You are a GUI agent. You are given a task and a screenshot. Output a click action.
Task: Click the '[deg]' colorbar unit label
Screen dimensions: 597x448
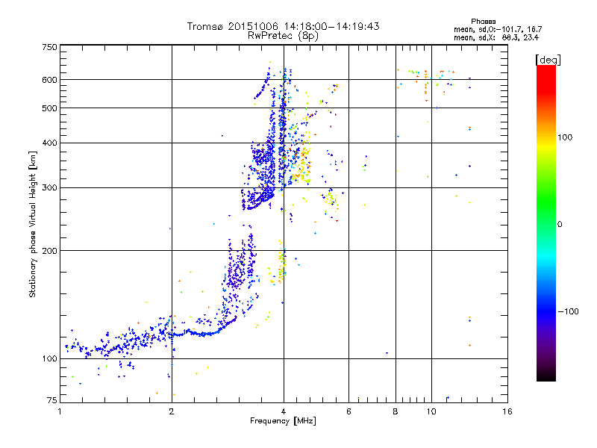(x=548, y=60)
